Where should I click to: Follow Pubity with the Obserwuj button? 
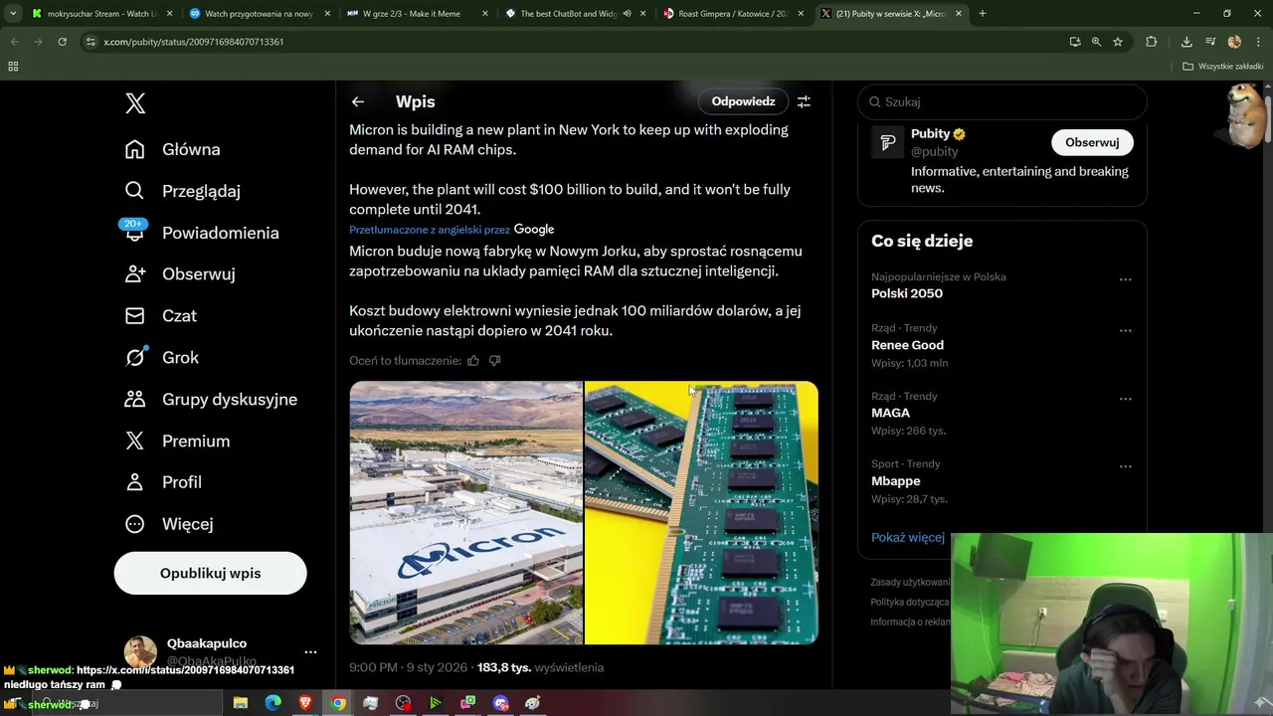click(1092, 142)
